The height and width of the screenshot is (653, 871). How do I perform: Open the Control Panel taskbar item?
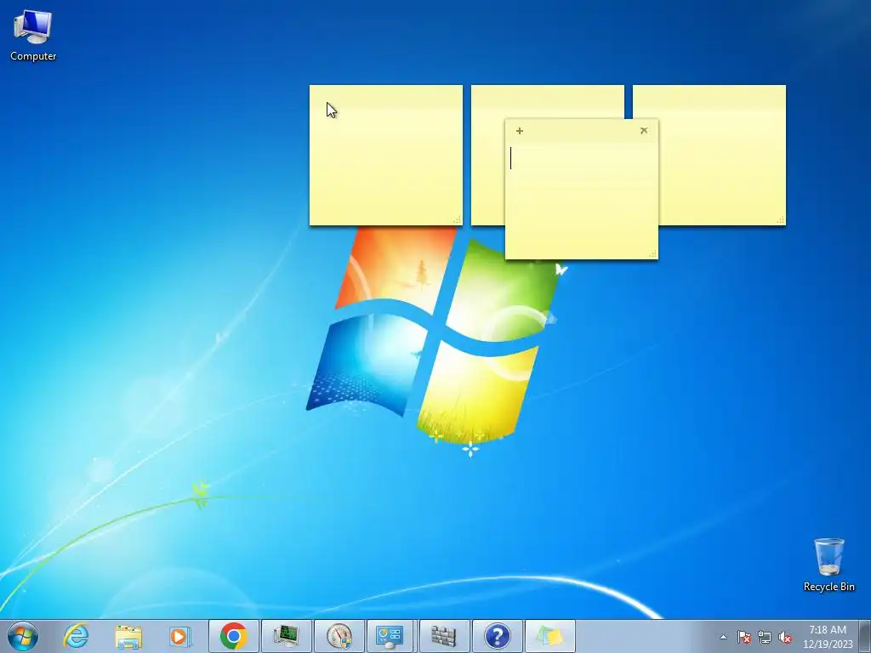(389, 636)
